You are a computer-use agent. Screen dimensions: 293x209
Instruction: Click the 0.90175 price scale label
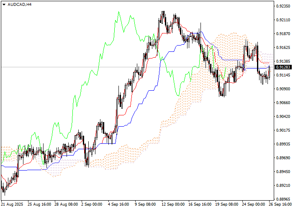[283, 130]
